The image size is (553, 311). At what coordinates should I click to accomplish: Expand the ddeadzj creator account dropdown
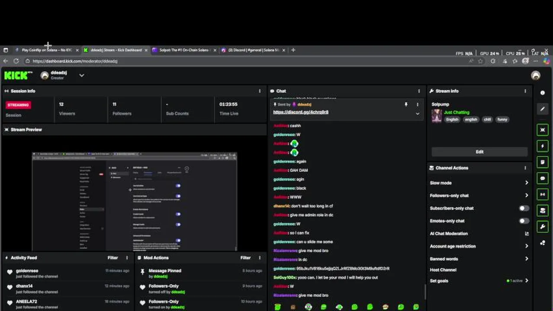click(x=81, y=76)
